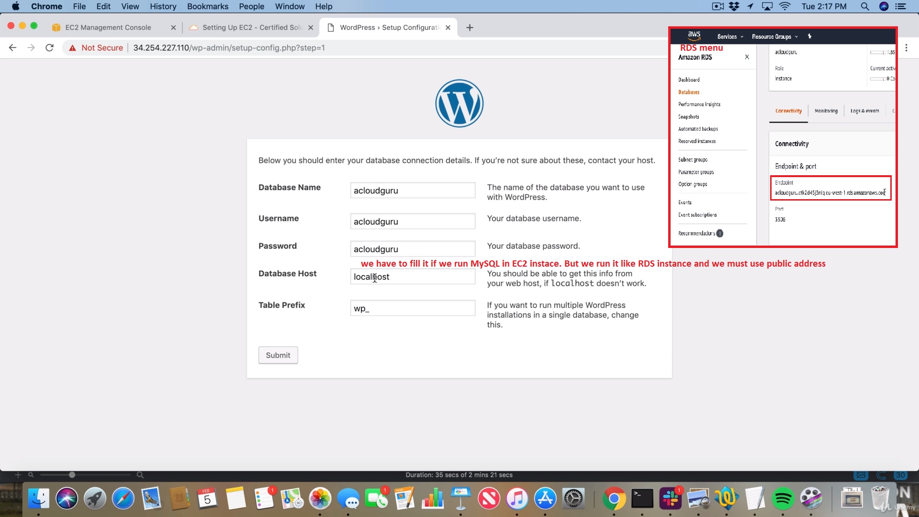Launch Spotify from the dock
The width and height of the screenshot is (919, 517).
783,499
